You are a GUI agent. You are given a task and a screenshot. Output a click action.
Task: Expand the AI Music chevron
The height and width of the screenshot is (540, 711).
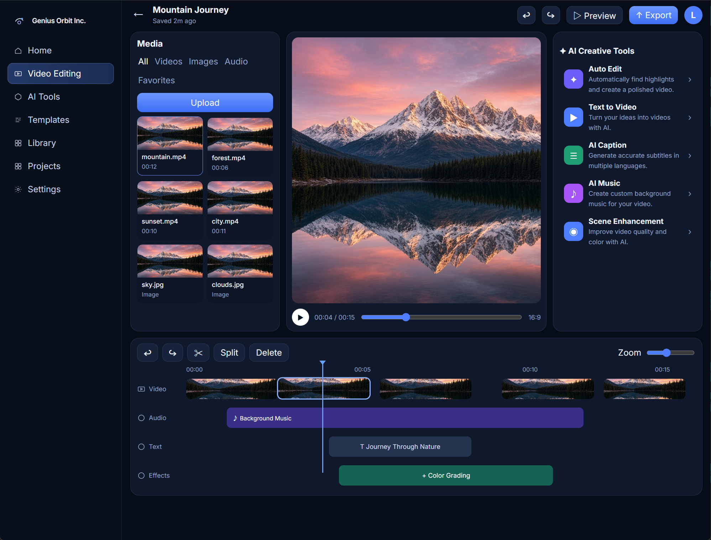[x=690, y=194]
